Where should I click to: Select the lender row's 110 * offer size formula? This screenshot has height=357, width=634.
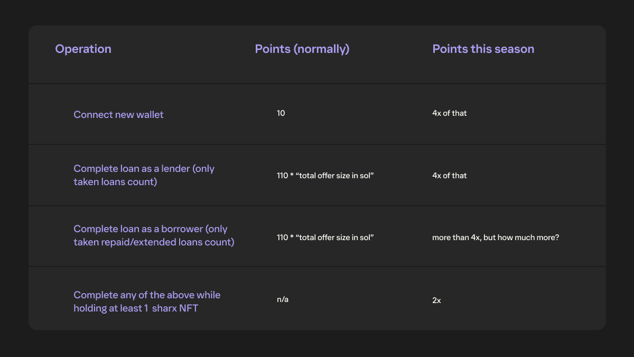pyautogui.click(x=325, y=176)
